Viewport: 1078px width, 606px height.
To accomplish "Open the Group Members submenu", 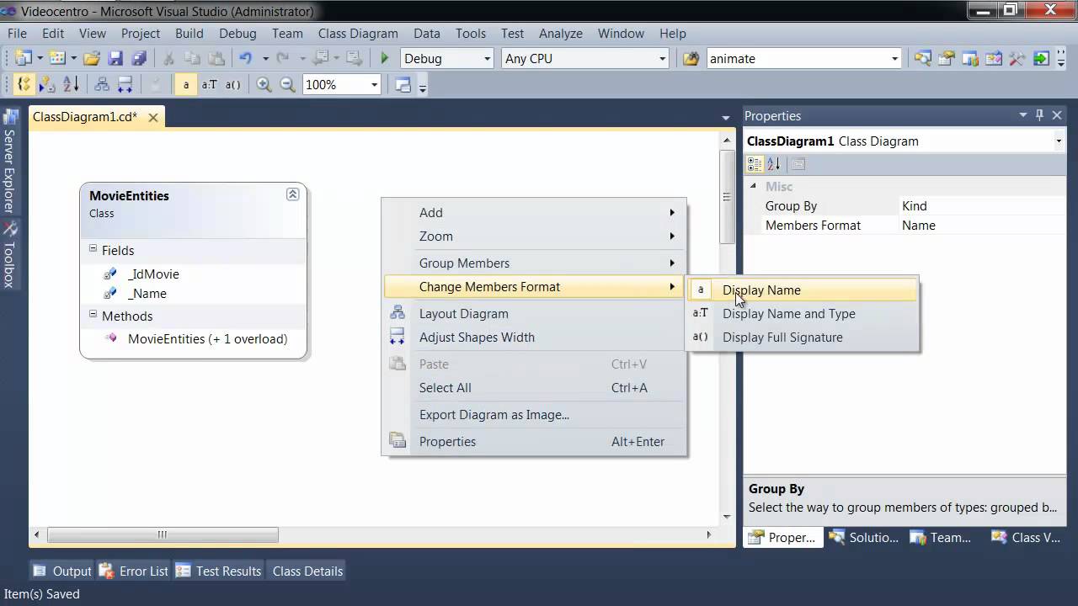I will (x=536, y=263).
